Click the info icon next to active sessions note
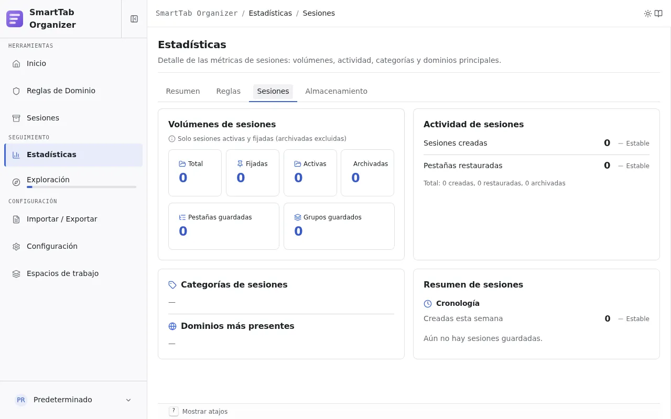 (x=172, y=139)
